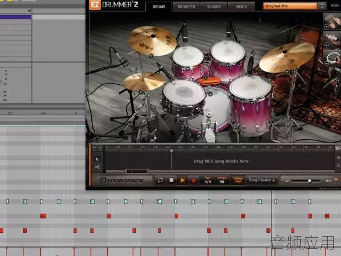Click the Toontrack logo

pos(122,181)
